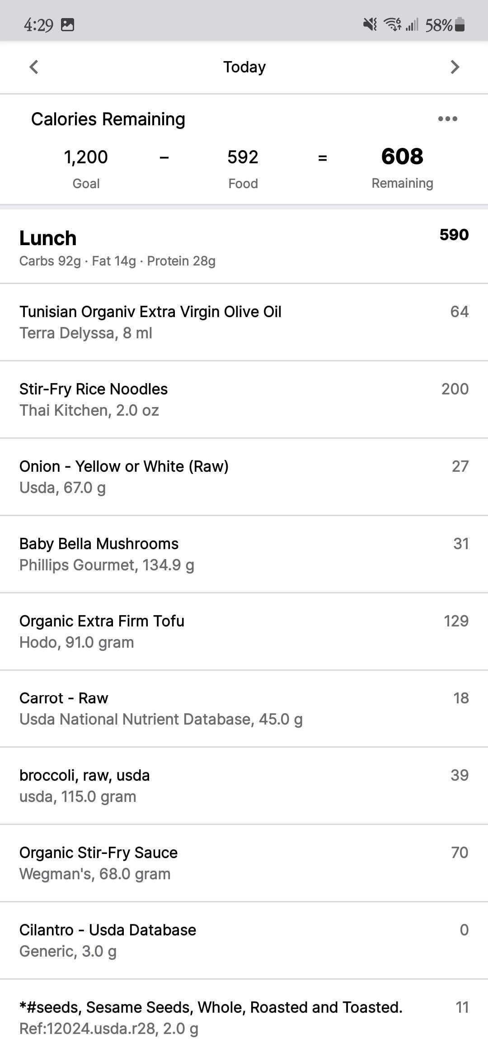Open the Organic Extra Firm Tofu entry
The image size is (488, 1053).
coord(244,631)
